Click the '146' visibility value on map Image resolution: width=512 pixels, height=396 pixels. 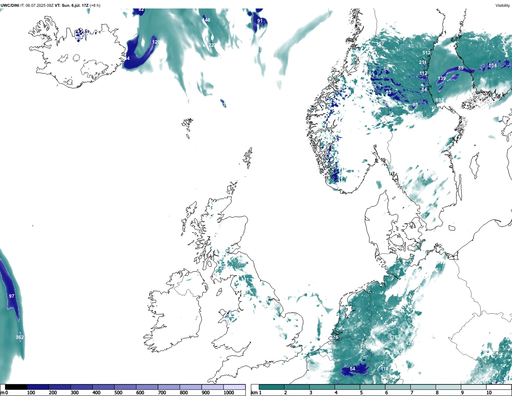point(206,20)
